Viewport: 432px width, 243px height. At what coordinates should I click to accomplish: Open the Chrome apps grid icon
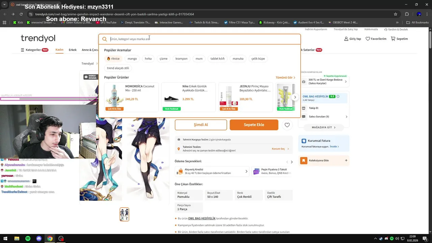pos(4,23)
